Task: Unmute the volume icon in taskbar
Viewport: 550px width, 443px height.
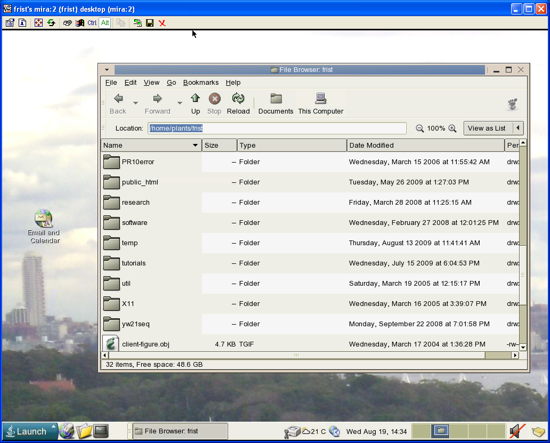Action: (x=517, y=431)
